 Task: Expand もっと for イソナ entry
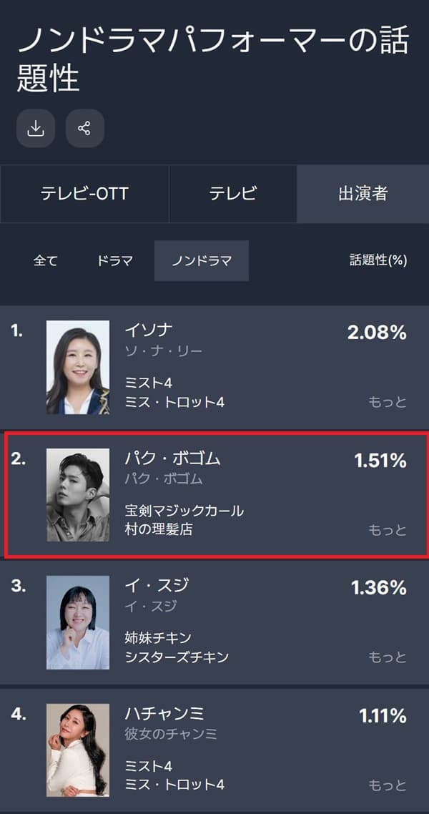tap(388, 402)
